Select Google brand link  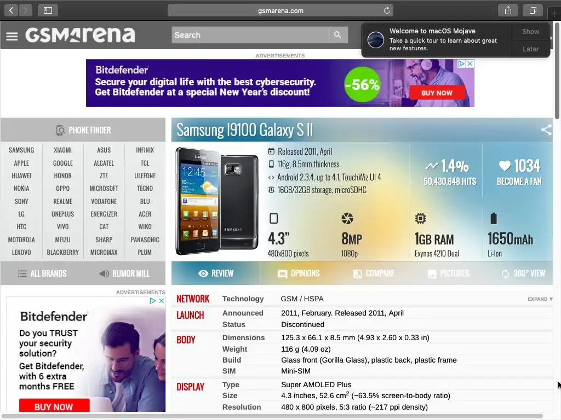click(x=62, y=163)
